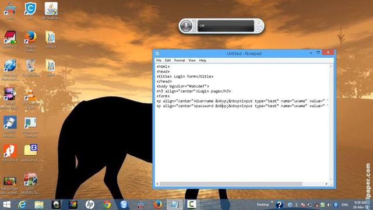Screen dimensions: 373x210
Task: Select the VLC media player desktop shortcut
Action: coord(31,99)
